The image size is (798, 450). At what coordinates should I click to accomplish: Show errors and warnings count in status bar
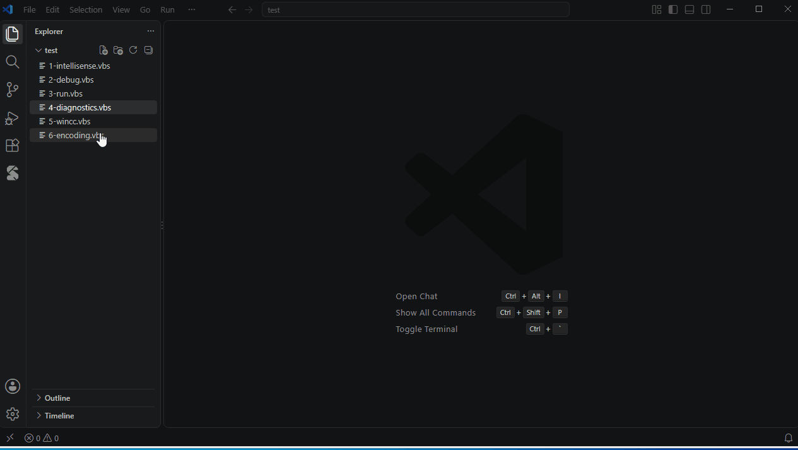42,438
